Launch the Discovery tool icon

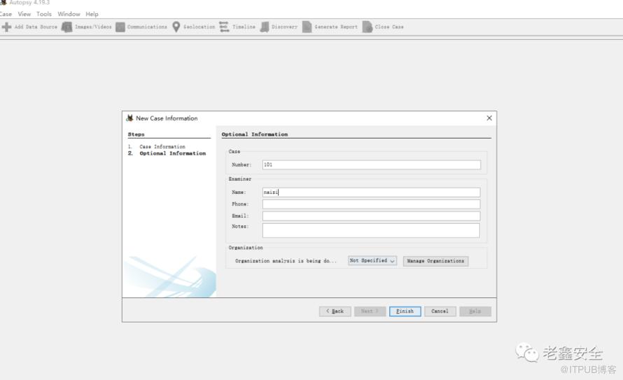pos(265,27)
